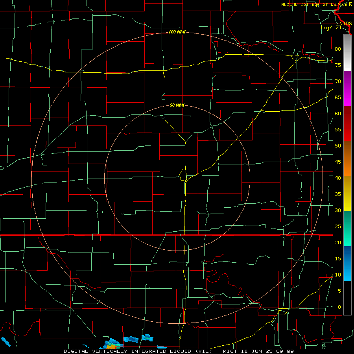Click the scale value "70"
The height and width of the screenshot is (354, 354).
pos(338,81)
